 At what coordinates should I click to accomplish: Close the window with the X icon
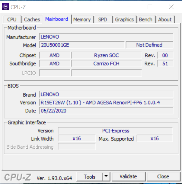[171, 7]
